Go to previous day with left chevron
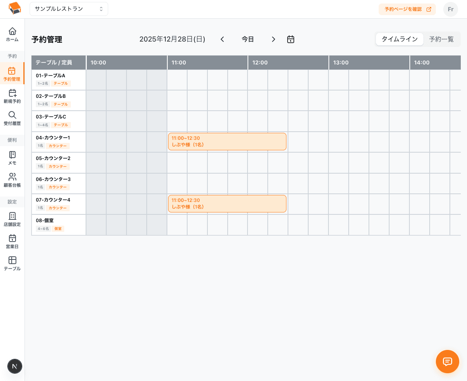The height and width of the screenshot is (381, 467). point(222,39)
